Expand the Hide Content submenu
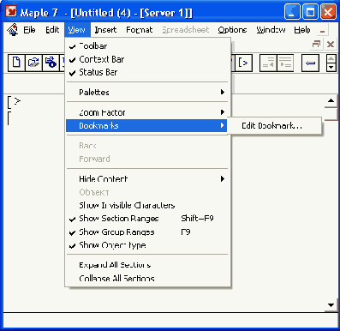Viewport: 340px width, 331px height. pyautogui.click(x=147, y=179)
